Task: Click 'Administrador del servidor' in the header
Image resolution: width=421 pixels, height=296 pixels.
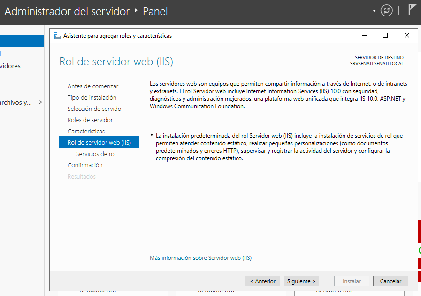Action: [67, 11]
